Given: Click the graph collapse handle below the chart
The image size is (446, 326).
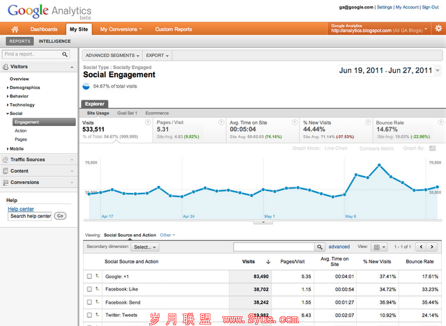Looking at the screenshot, I should coord(263,222).
